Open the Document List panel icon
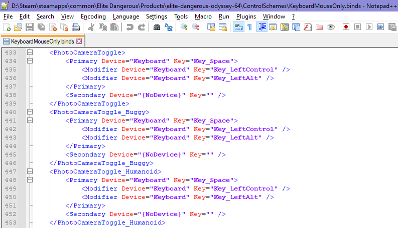Screen dimensions: 398x228 (x=296, y=27)
